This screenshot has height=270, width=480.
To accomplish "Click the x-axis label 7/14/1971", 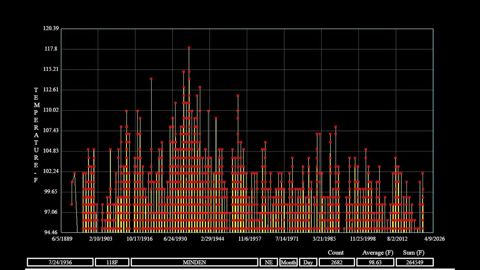I will click(x=287, y=239).
